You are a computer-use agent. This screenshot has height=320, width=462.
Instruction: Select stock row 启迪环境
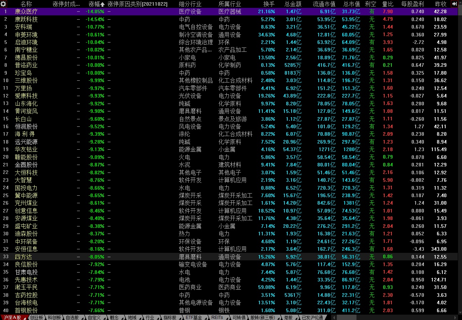(229, 42)
